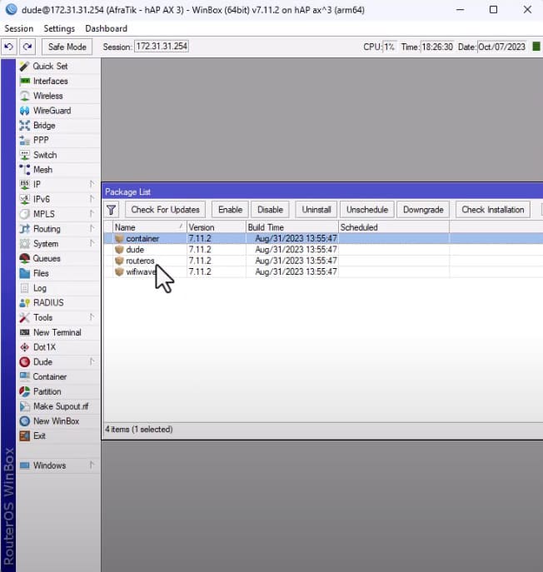Click the CPU 1% value
The image size is (543, 572).
click(x=389, y=47)
